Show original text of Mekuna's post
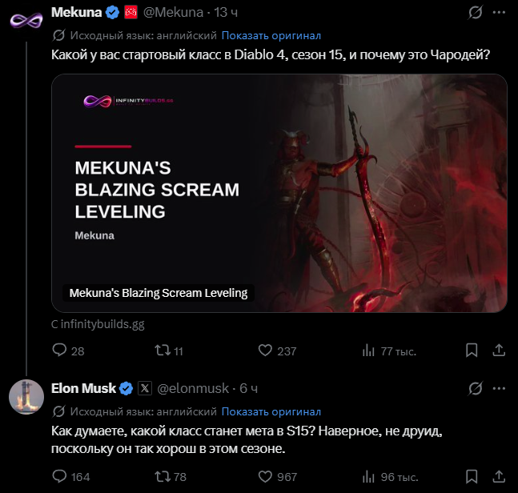The width and height of the screenshot is (518, 493). click(x=271, y=35)
